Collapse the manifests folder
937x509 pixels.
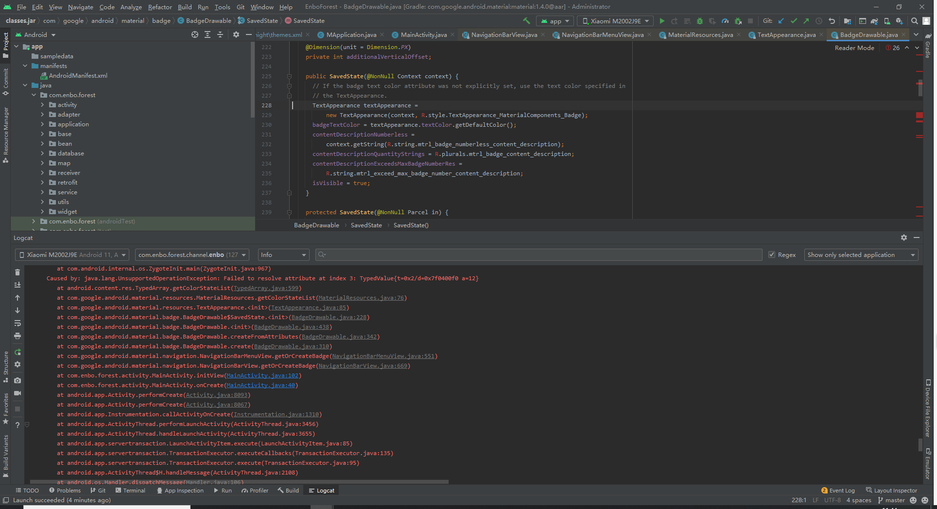coord(25,66)
